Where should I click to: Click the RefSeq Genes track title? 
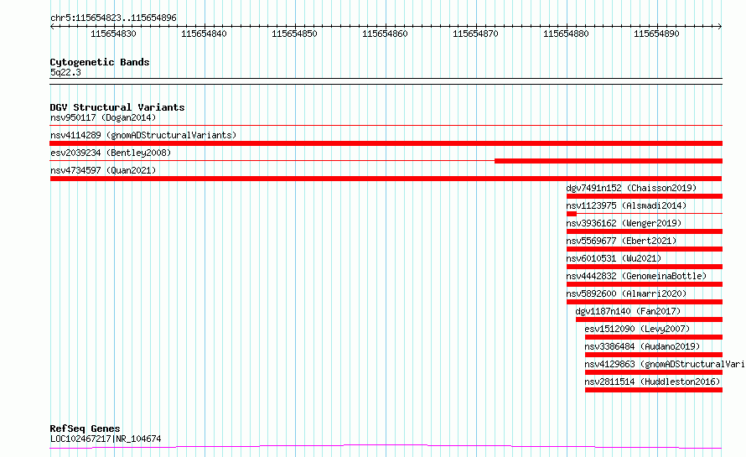(85, 428)
